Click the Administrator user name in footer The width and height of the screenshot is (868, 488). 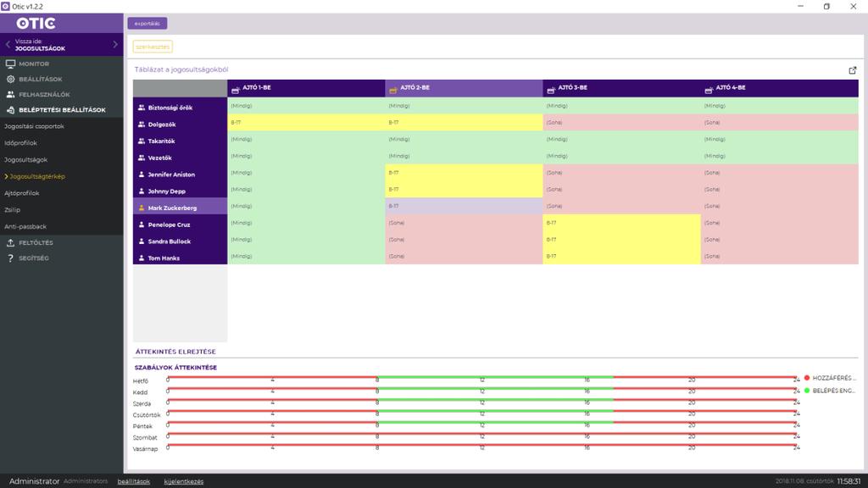pyautogui.click(x=34, y=481)
